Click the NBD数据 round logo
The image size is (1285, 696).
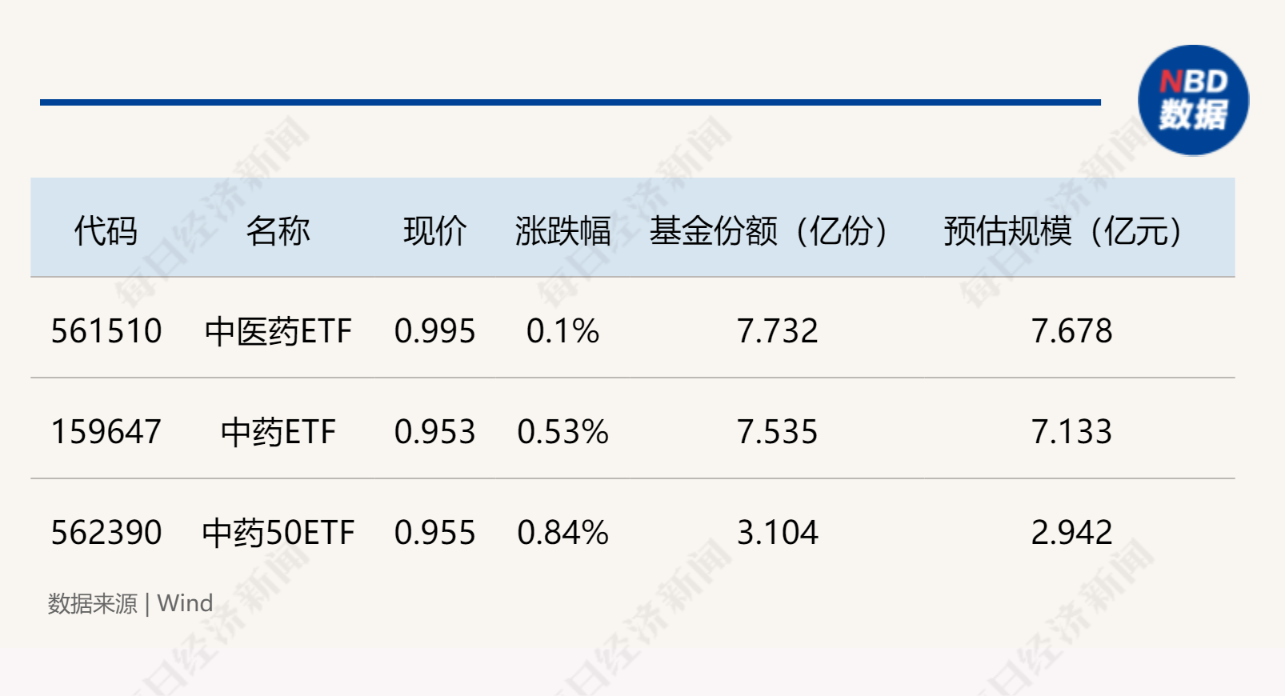(x=1193, y=100)
